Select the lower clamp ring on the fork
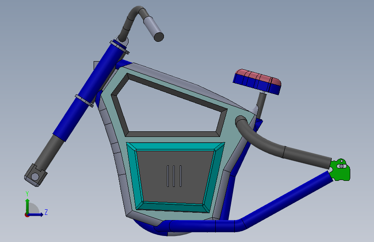Screen dimensions: 374x242 point(84,101)
